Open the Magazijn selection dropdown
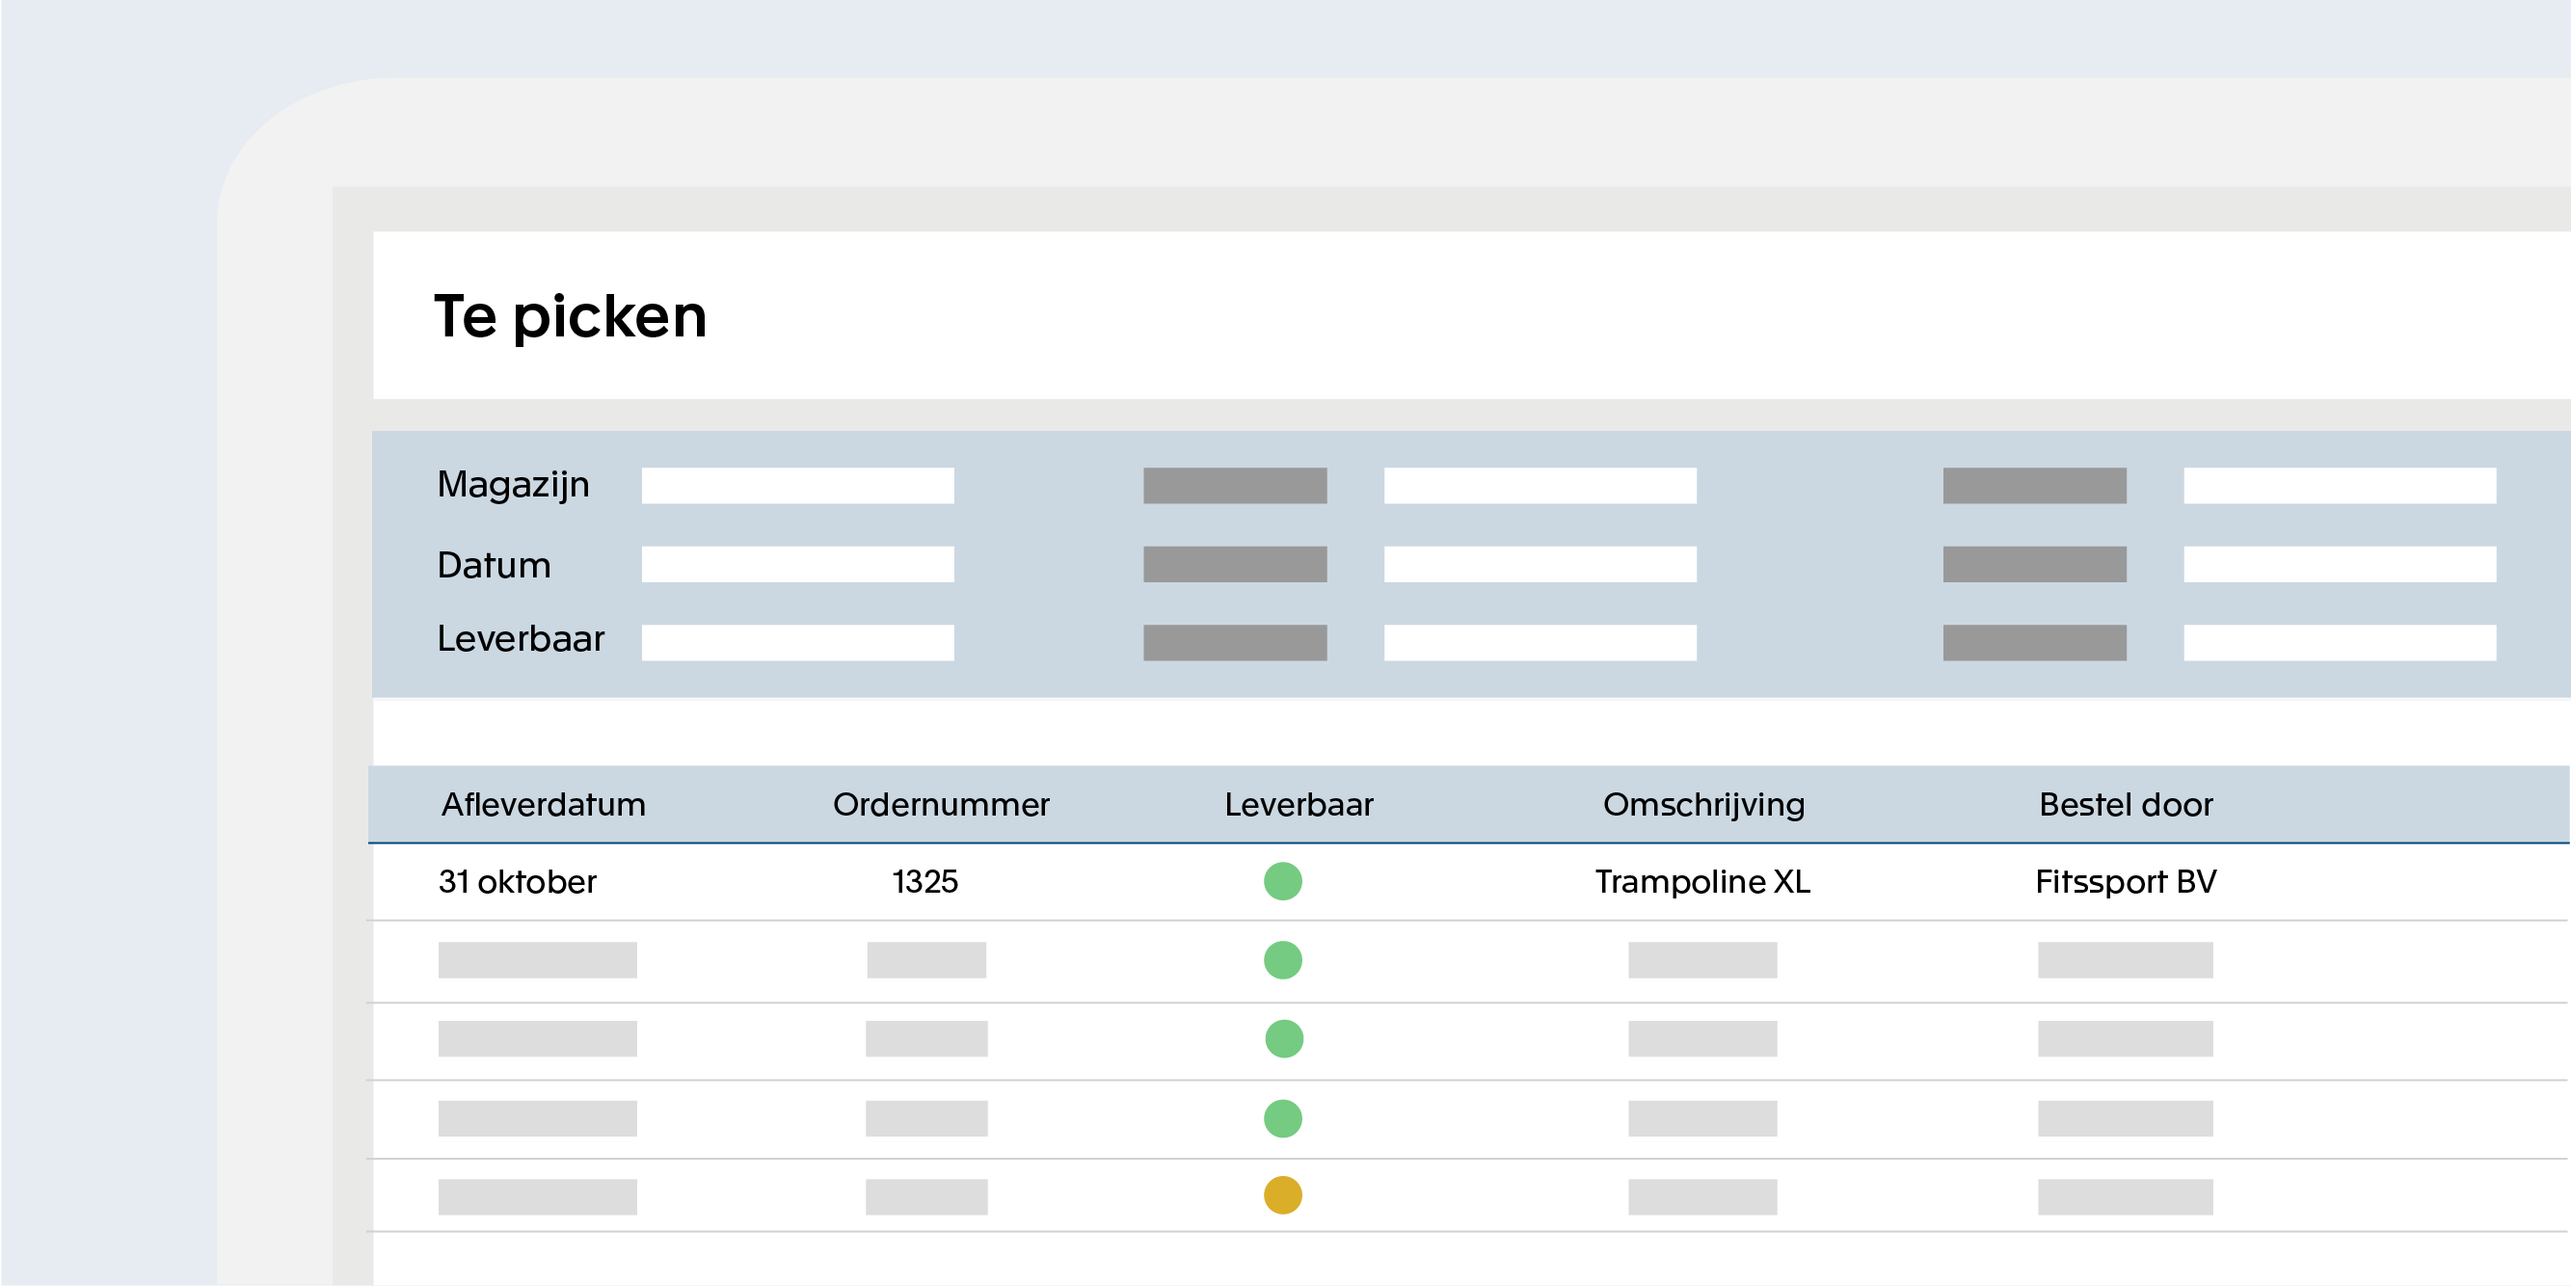The image size is (2571, 1286). click(799, 485)
